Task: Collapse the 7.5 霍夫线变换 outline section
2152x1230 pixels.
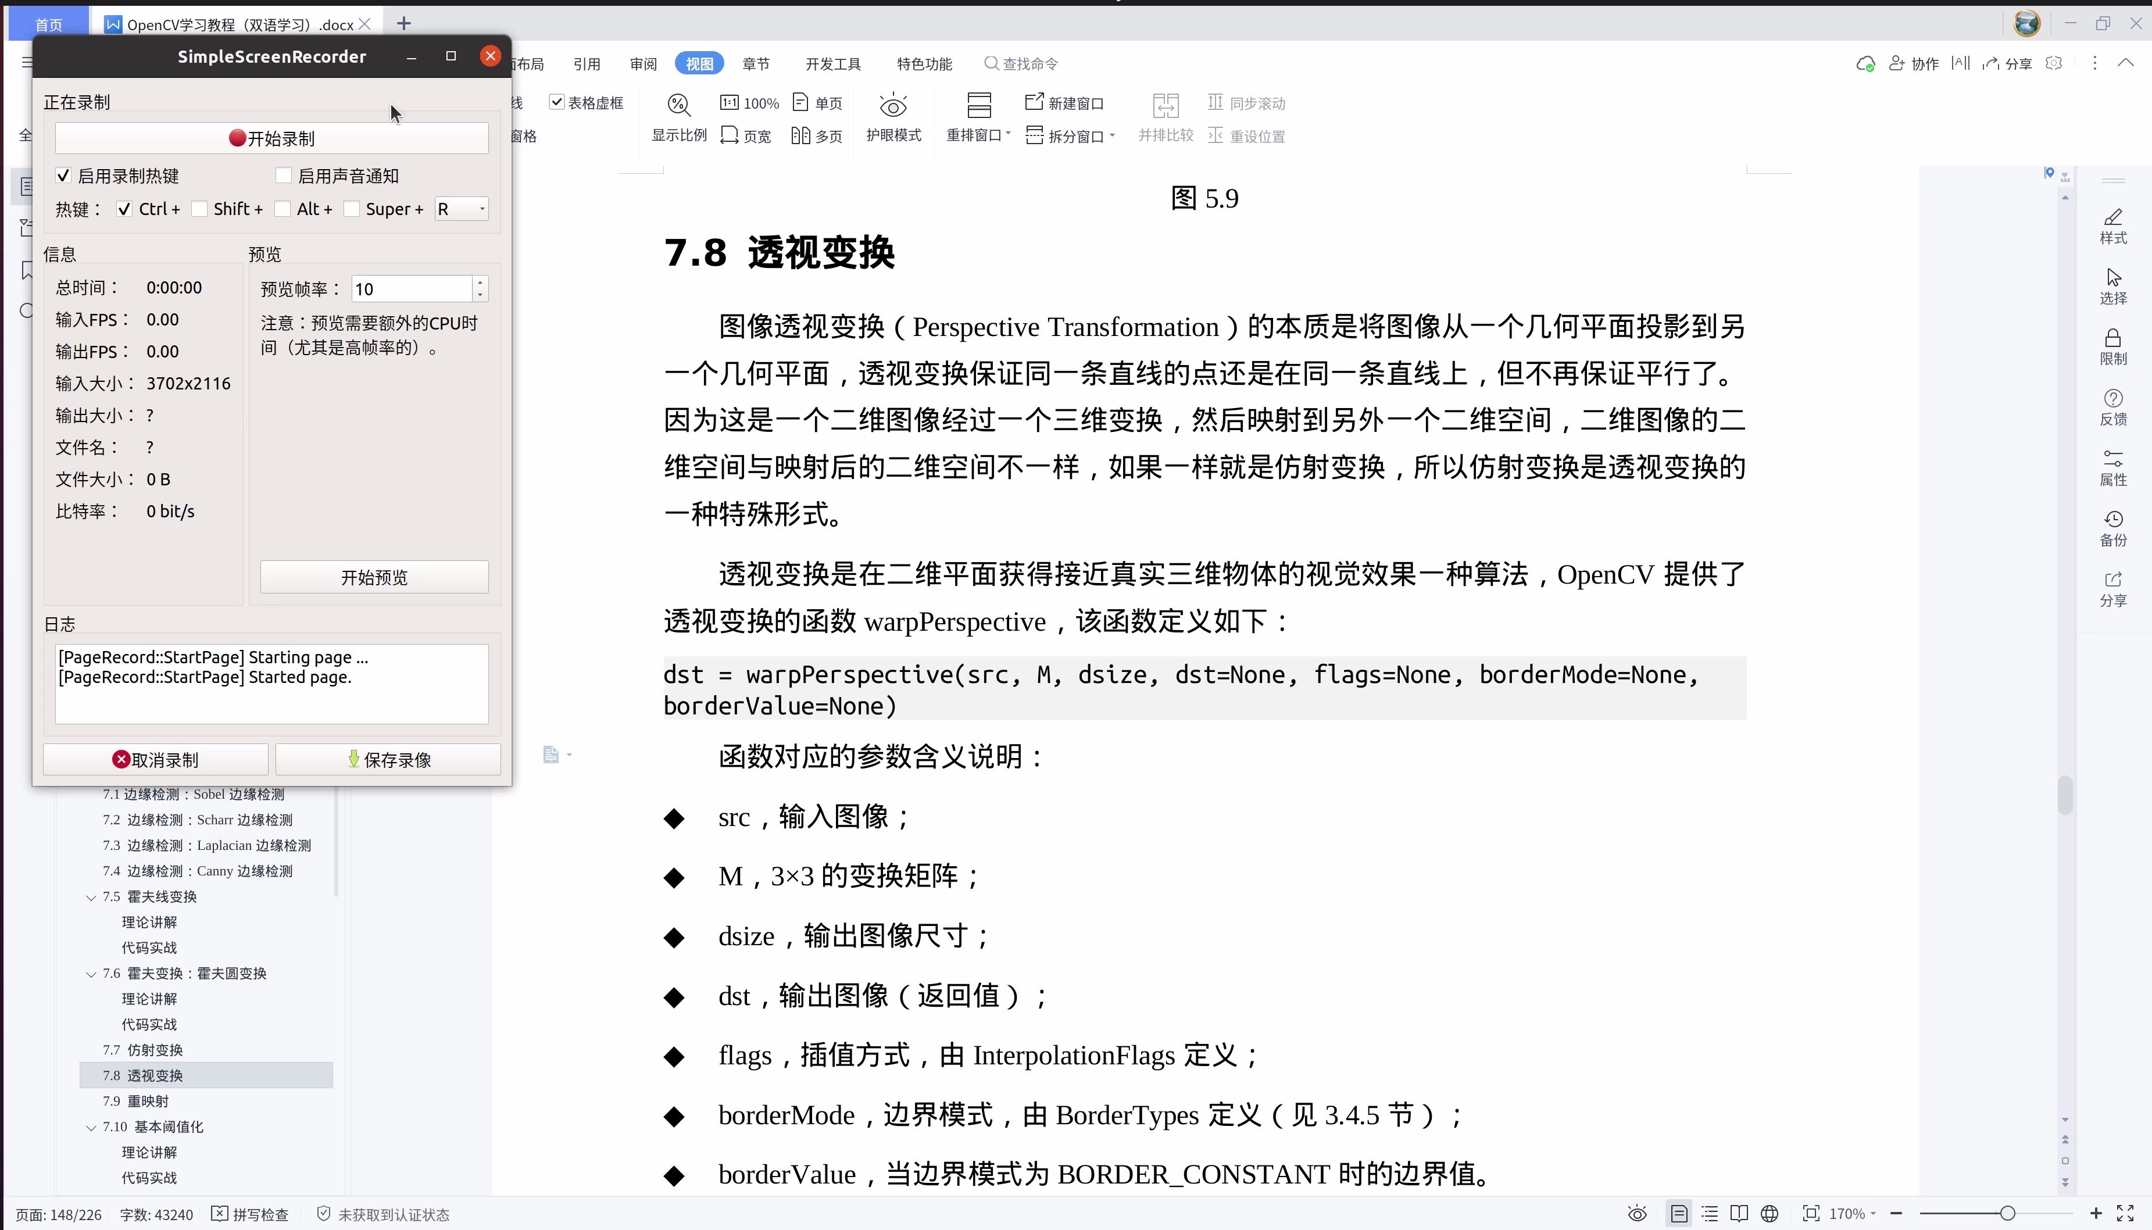Action: click(90, 896)
